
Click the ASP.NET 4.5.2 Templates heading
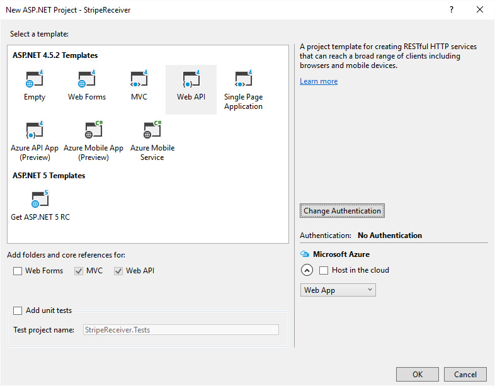click(x=55, y=55)
